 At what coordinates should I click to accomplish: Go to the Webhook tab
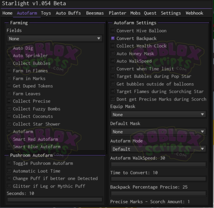coord(194,13)
